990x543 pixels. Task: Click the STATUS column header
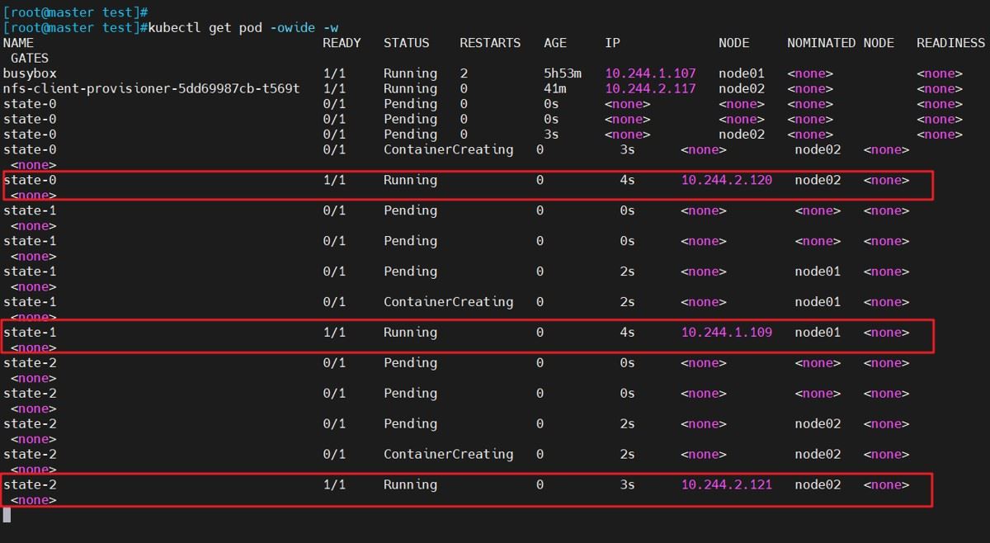point(406,43)
